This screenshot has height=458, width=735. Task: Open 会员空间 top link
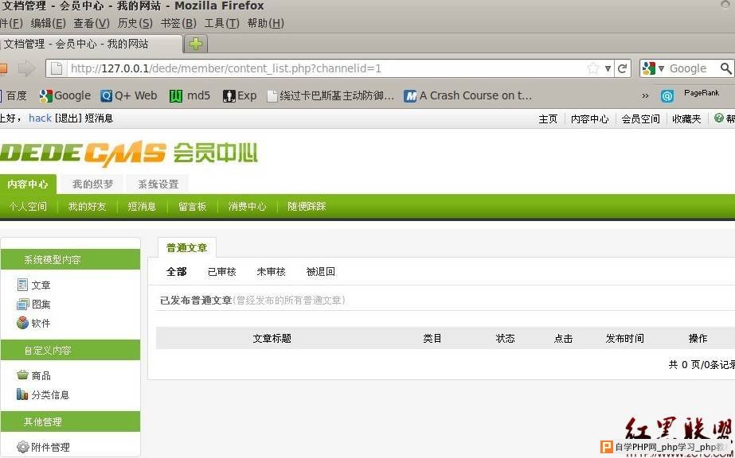pyautogui.click(x=640, y=119)
